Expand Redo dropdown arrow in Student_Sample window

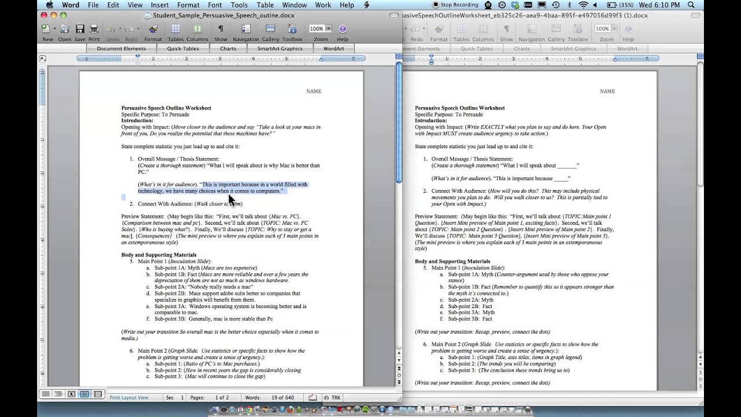tap(138, 29)
